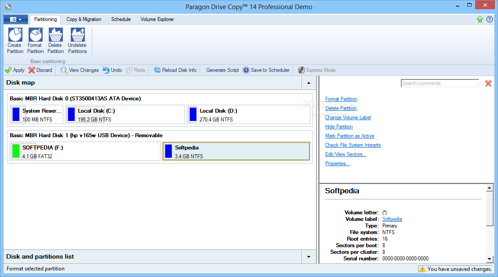Collapse the Disk map panel
The width and height of the screenshot is (498, 277).
coord(309,83)
